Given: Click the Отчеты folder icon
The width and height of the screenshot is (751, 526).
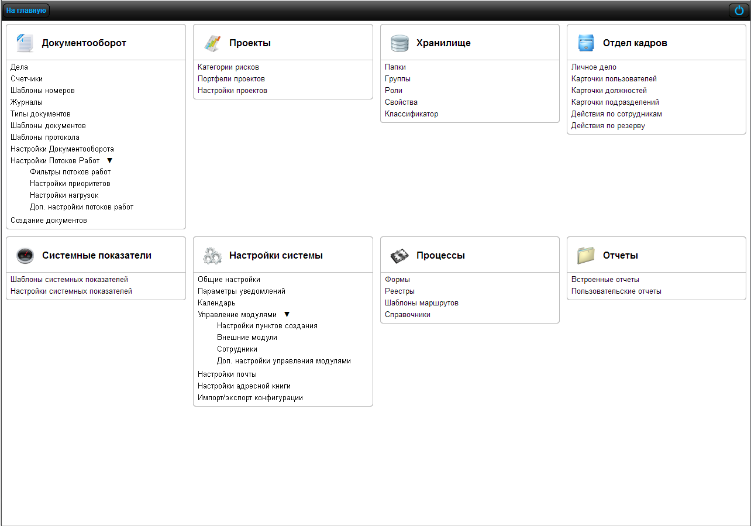Looking at the screenshot, I should [x=586, y=255].
